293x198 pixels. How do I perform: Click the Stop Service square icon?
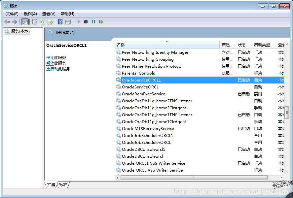coord(86,22)
